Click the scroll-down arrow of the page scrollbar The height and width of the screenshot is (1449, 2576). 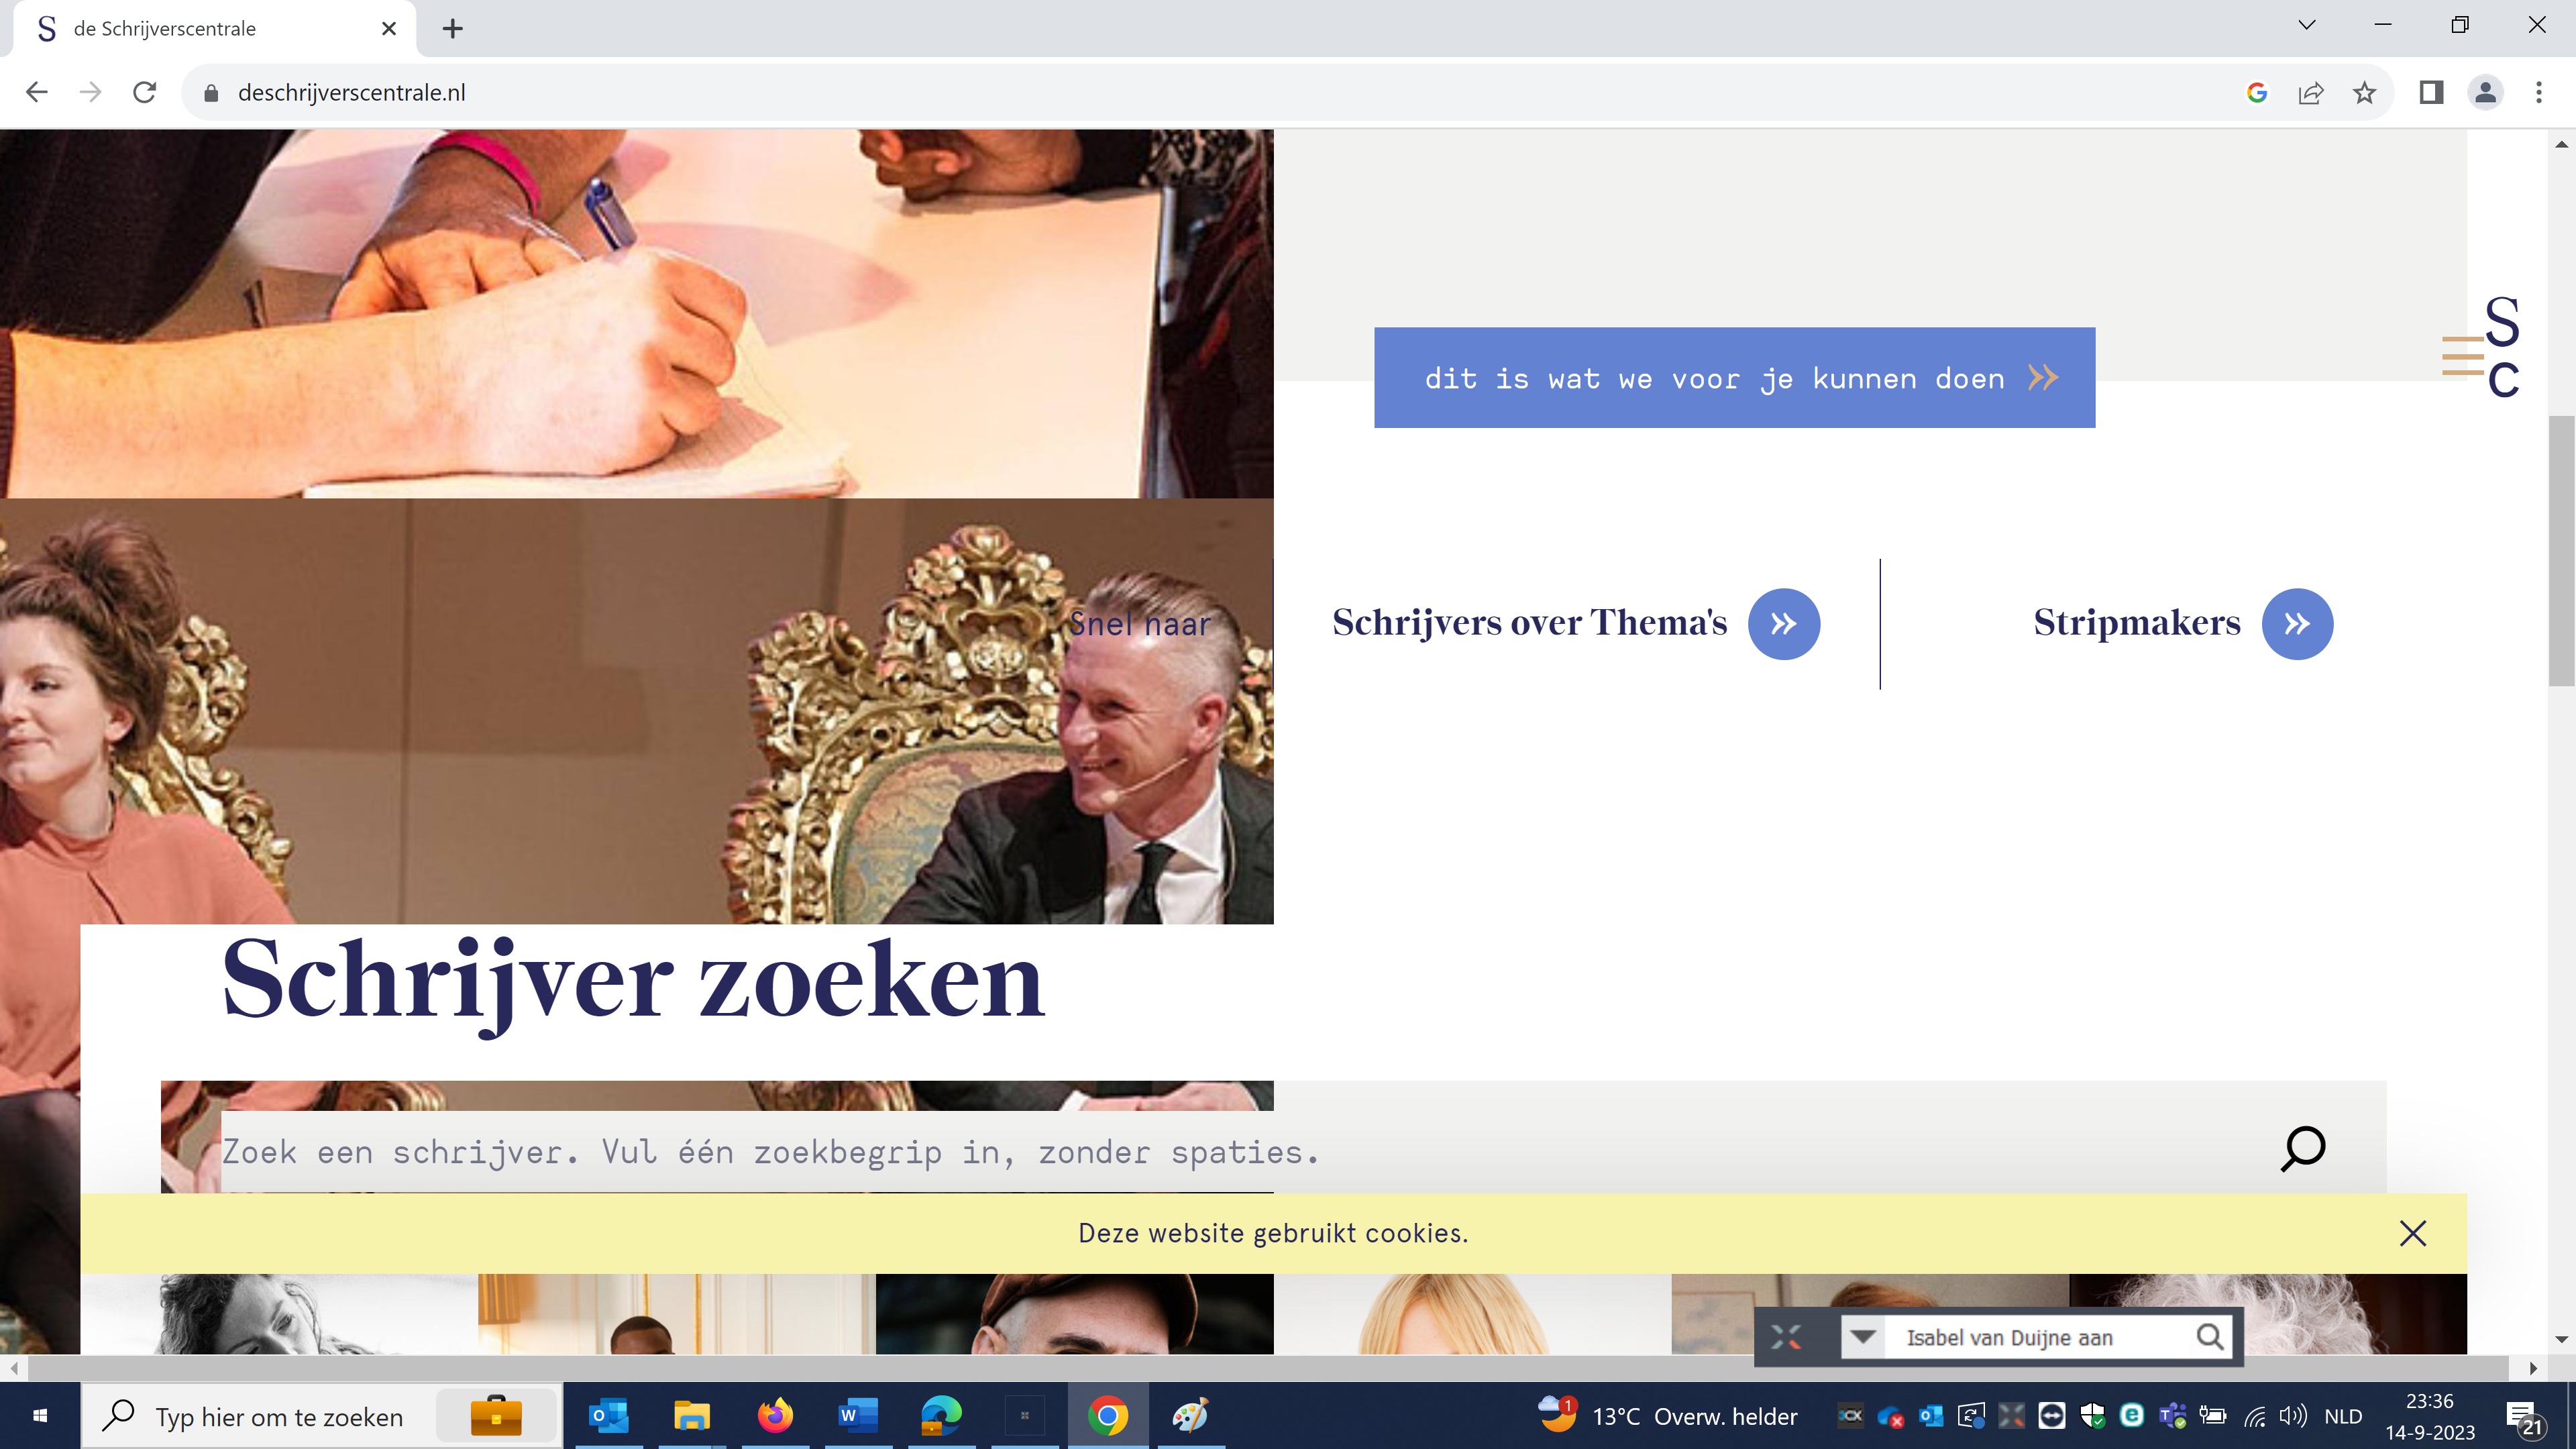pyautogui.click(x=2561, y=1339)
